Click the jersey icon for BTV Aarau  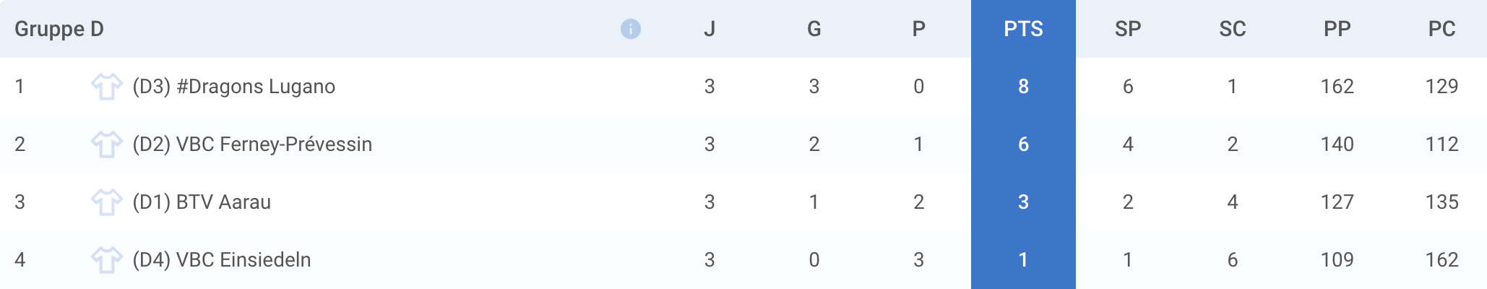(x=107, y=202)
